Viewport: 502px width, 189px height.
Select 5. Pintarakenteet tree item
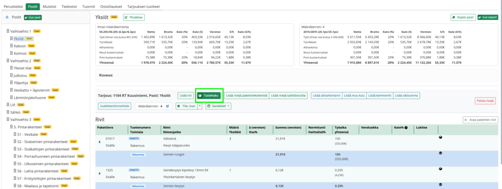click(28, 127)
